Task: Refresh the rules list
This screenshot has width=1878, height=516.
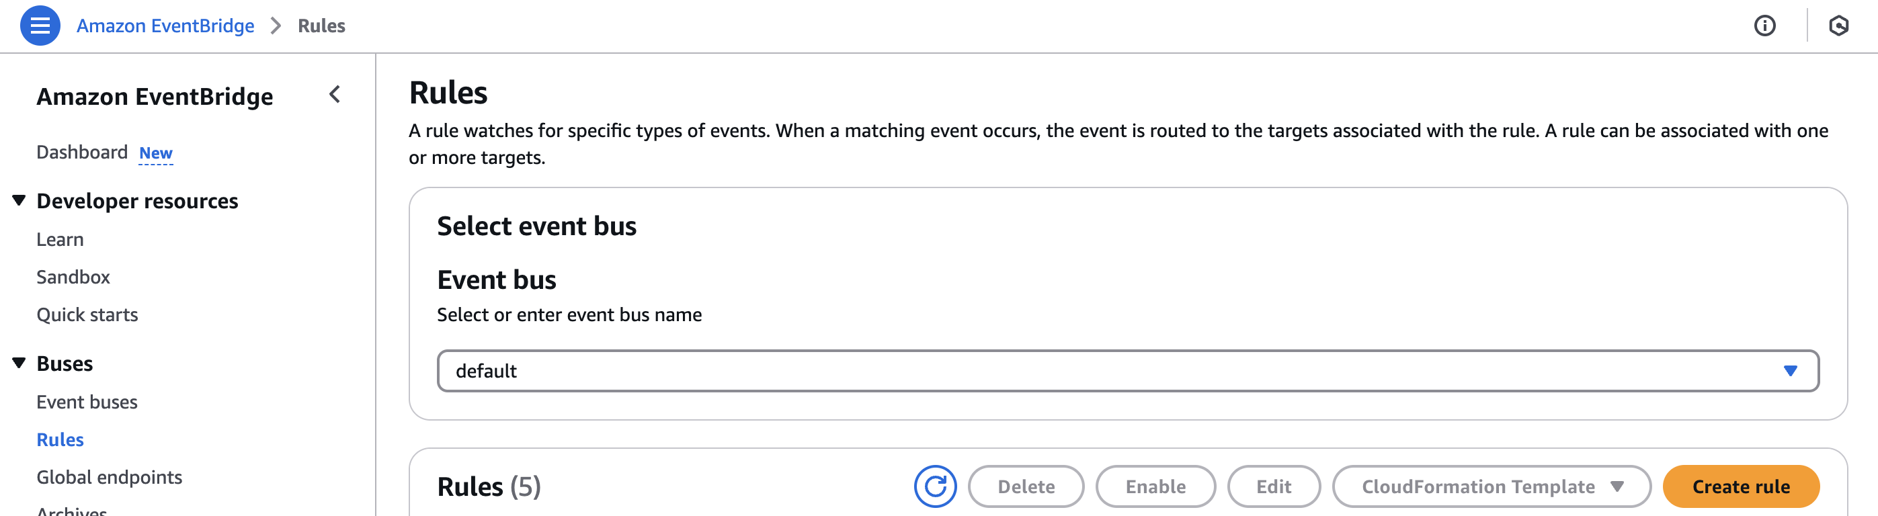Action: pyautogui.click(x=934, y=486)
